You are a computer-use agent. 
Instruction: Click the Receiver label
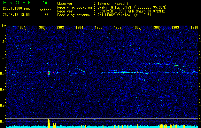pyautogui.click(x=65, y=11)
